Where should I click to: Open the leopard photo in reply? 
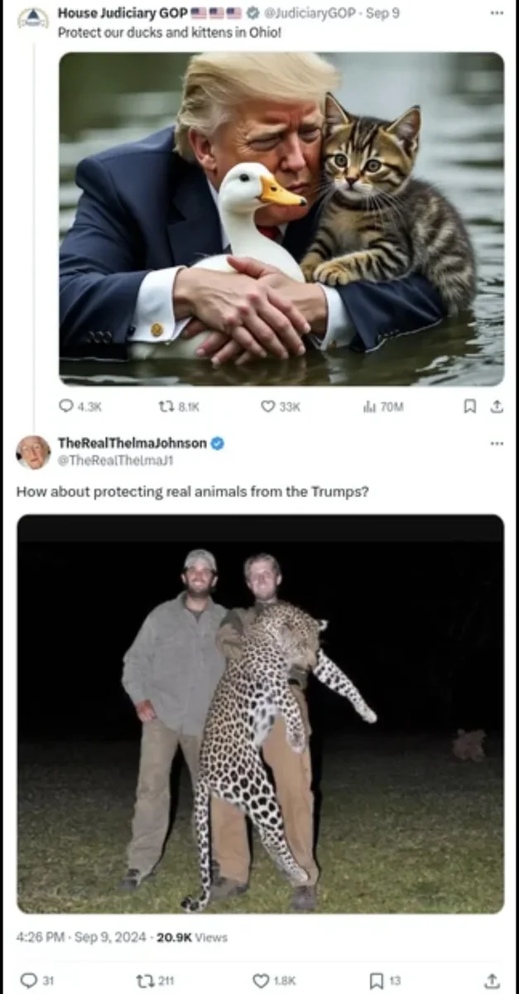[x=260, y=713]
